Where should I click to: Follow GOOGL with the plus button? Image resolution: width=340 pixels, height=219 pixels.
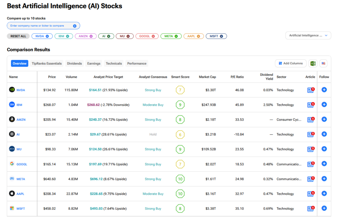pos(324,164)
